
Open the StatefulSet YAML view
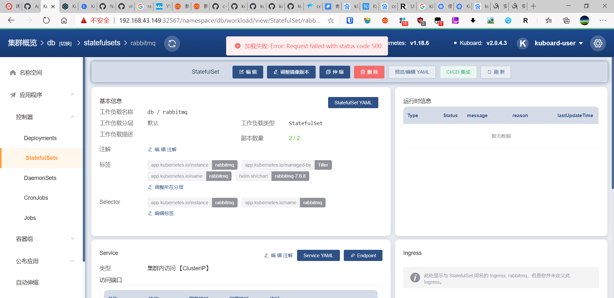coord(353,102)
